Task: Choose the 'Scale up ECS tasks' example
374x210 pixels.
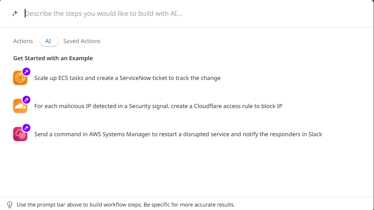Action: click(x=127, y=78)
